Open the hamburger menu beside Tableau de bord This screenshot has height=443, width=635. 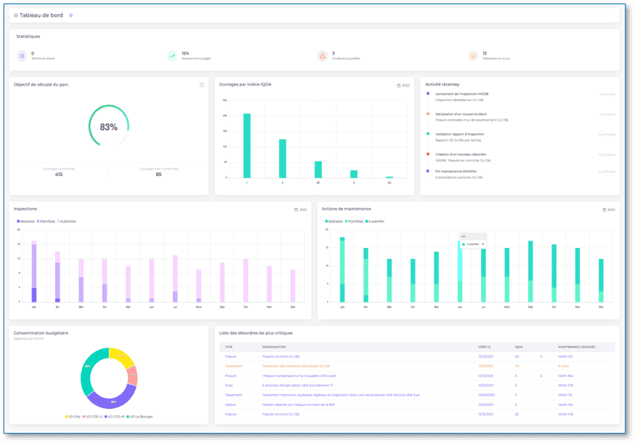[16, 15]
